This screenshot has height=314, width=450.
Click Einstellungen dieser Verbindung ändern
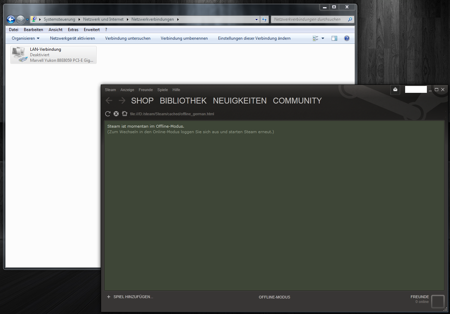(x=254, y=38)
